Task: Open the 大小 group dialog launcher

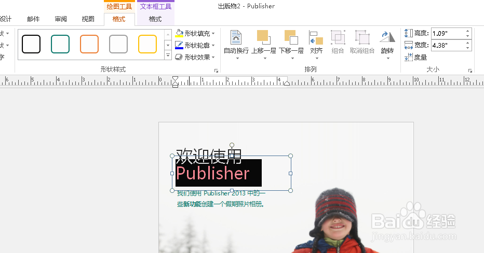Action: pyautogui.click(x=470, y=71)
